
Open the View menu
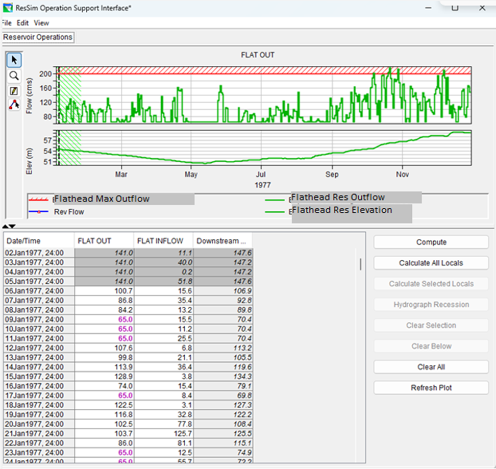(x=41, y=23)
